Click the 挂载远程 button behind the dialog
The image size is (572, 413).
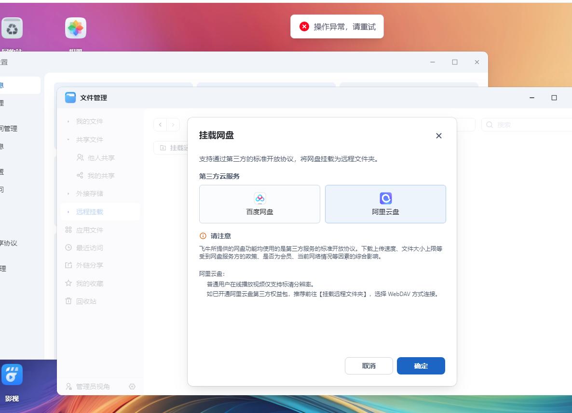(x=171, y=148)
